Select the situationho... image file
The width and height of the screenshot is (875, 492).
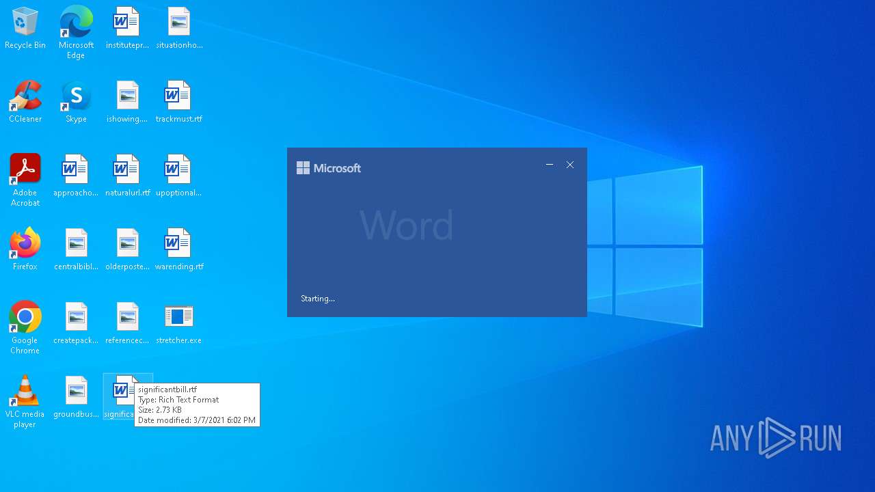(179, 28)
